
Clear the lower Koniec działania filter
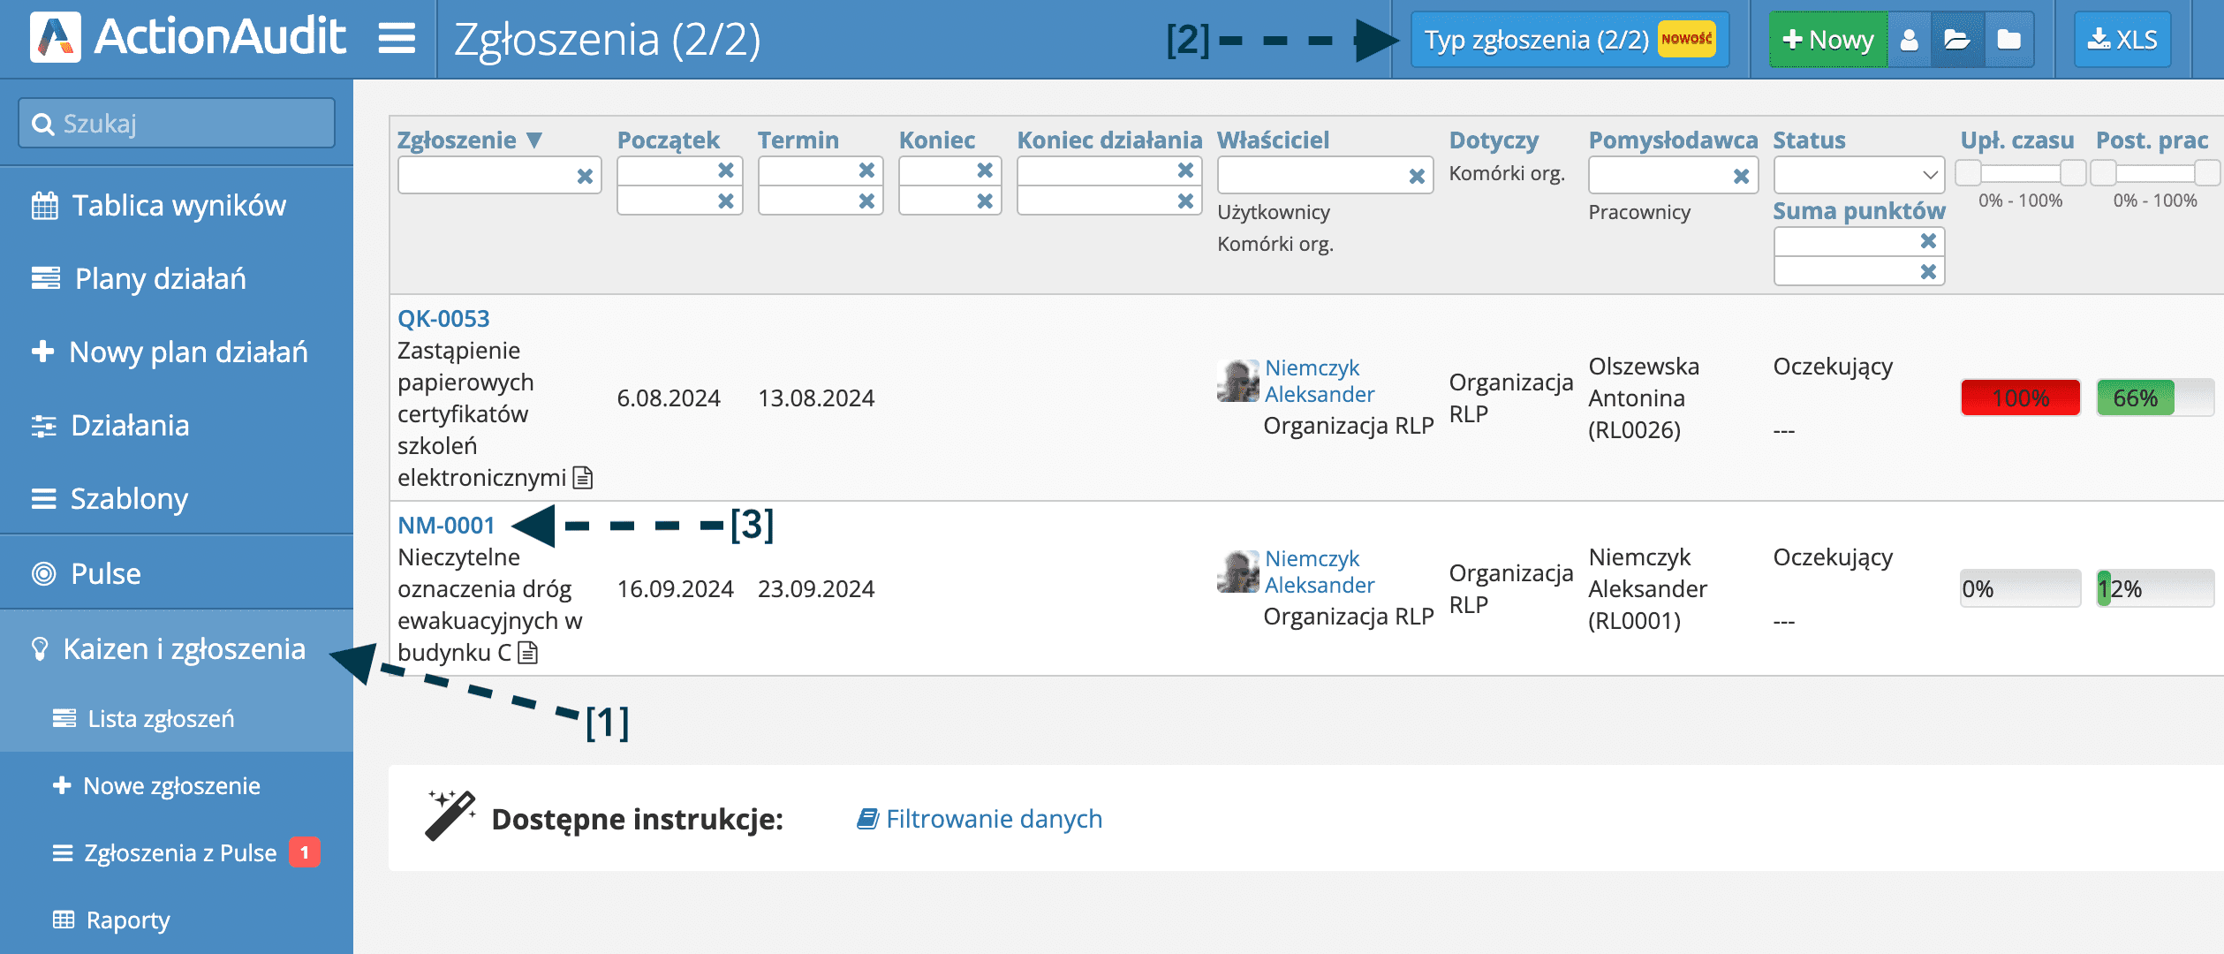coord(1185,201)
